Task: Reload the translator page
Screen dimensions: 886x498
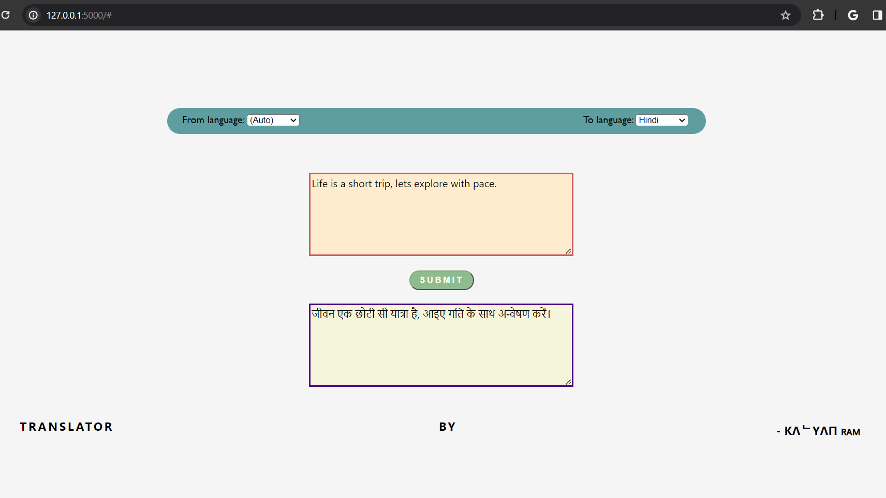Action: pos(6,15)
